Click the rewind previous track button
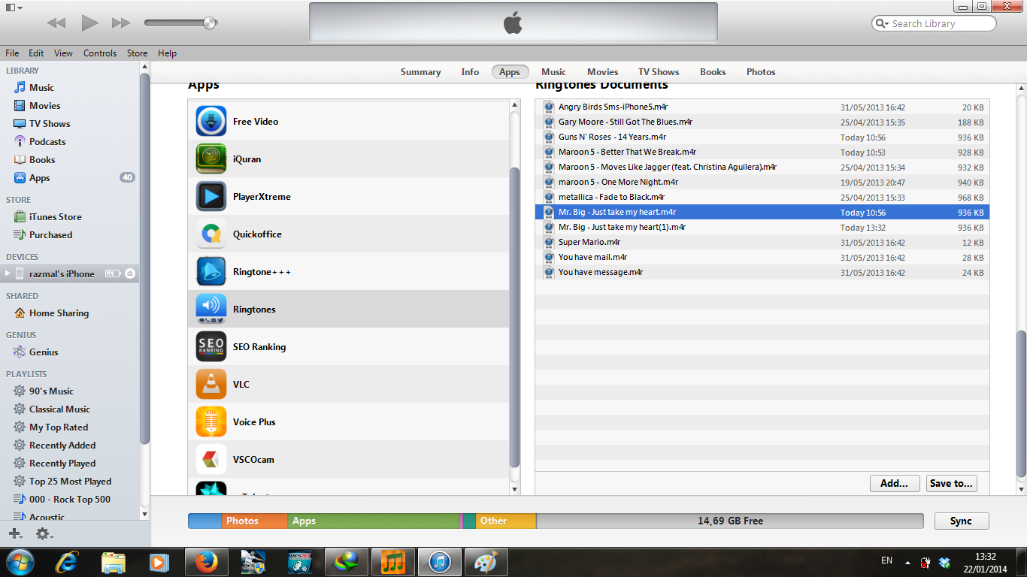The height and width of the screenshot is (577, 1027). (x=56, y=23)
